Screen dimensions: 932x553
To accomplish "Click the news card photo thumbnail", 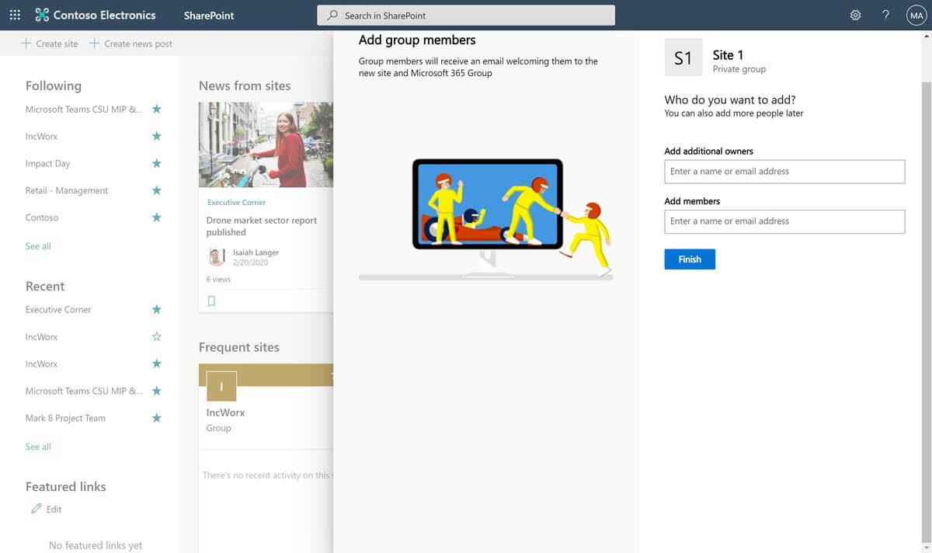I will [266, 144].
